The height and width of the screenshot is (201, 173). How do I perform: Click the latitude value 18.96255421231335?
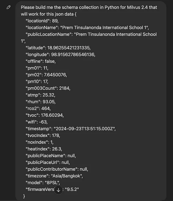pyautogui.click(x=69, y=48)
